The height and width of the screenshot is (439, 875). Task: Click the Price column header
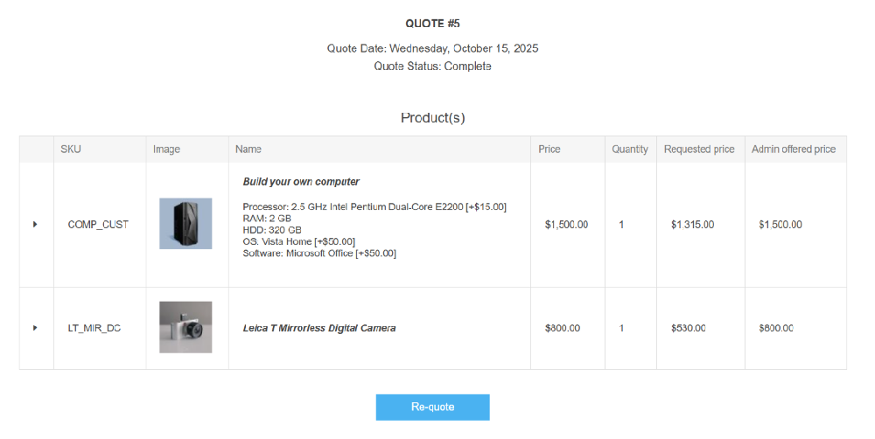coord(549,150)
